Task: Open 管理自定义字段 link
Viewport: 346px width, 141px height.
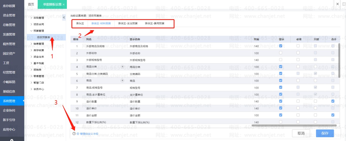Action: [89, 134]
